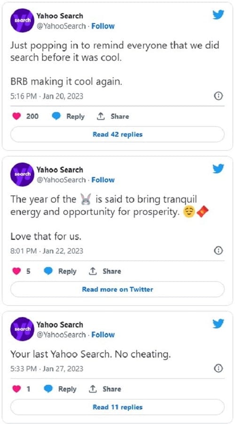The height and width of the screenshot is (424, 235).
Task: Open info icon on Jan 22 tweet
Action: point(218,251)
